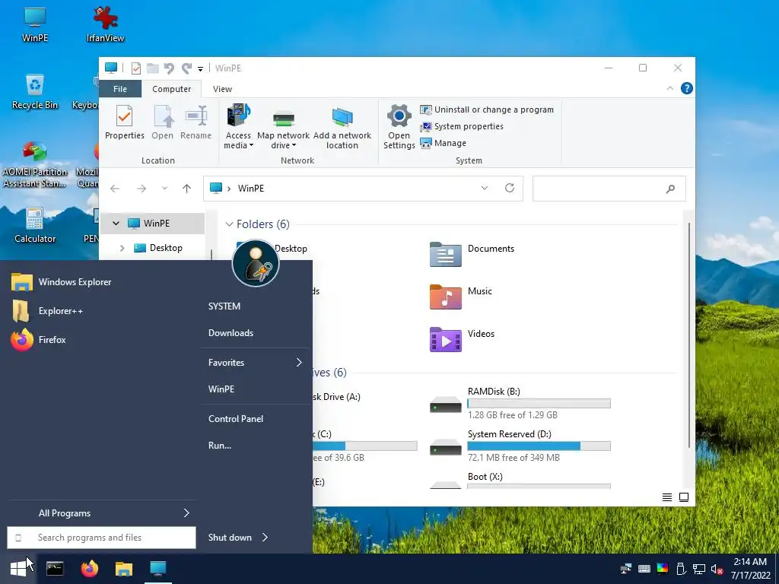Screen dimensions: 779x584
Task: Go up one level with Up arrow
Action: [187, 189]
